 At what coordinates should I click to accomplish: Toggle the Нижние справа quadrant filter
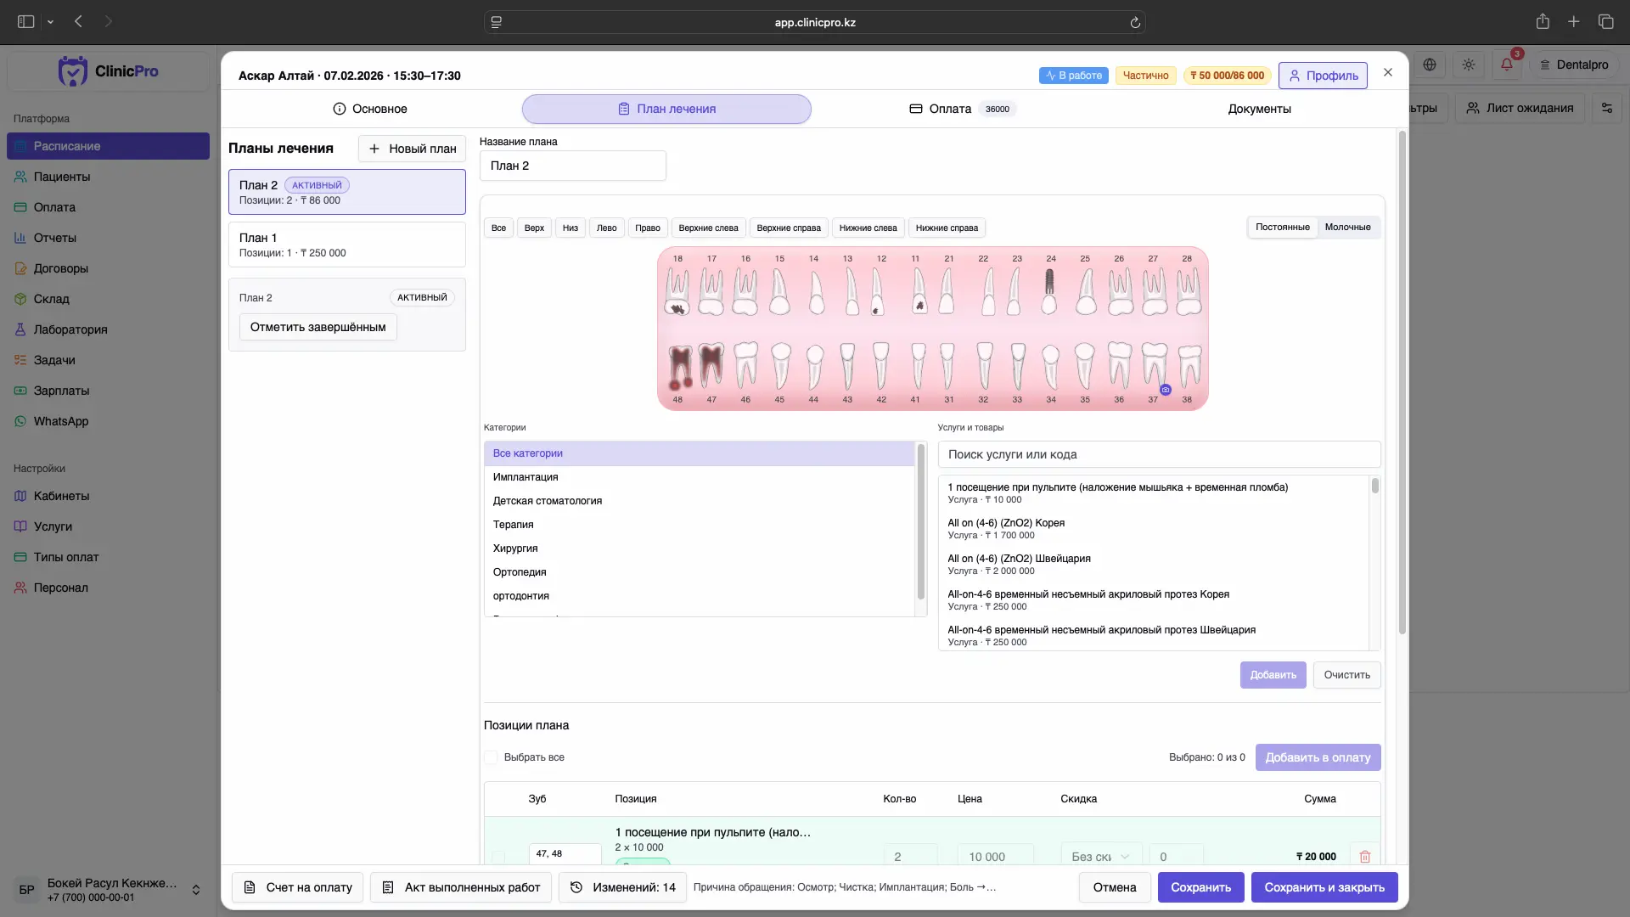pos(947,228)
